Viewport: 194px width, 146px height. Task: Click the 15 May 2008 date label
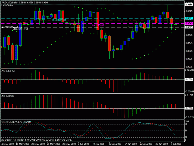pos(23,144)
